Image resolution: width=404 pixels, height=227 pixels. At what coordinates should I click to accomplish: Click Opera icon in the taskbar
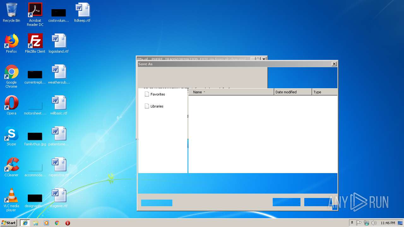click(x=68, y=223)
